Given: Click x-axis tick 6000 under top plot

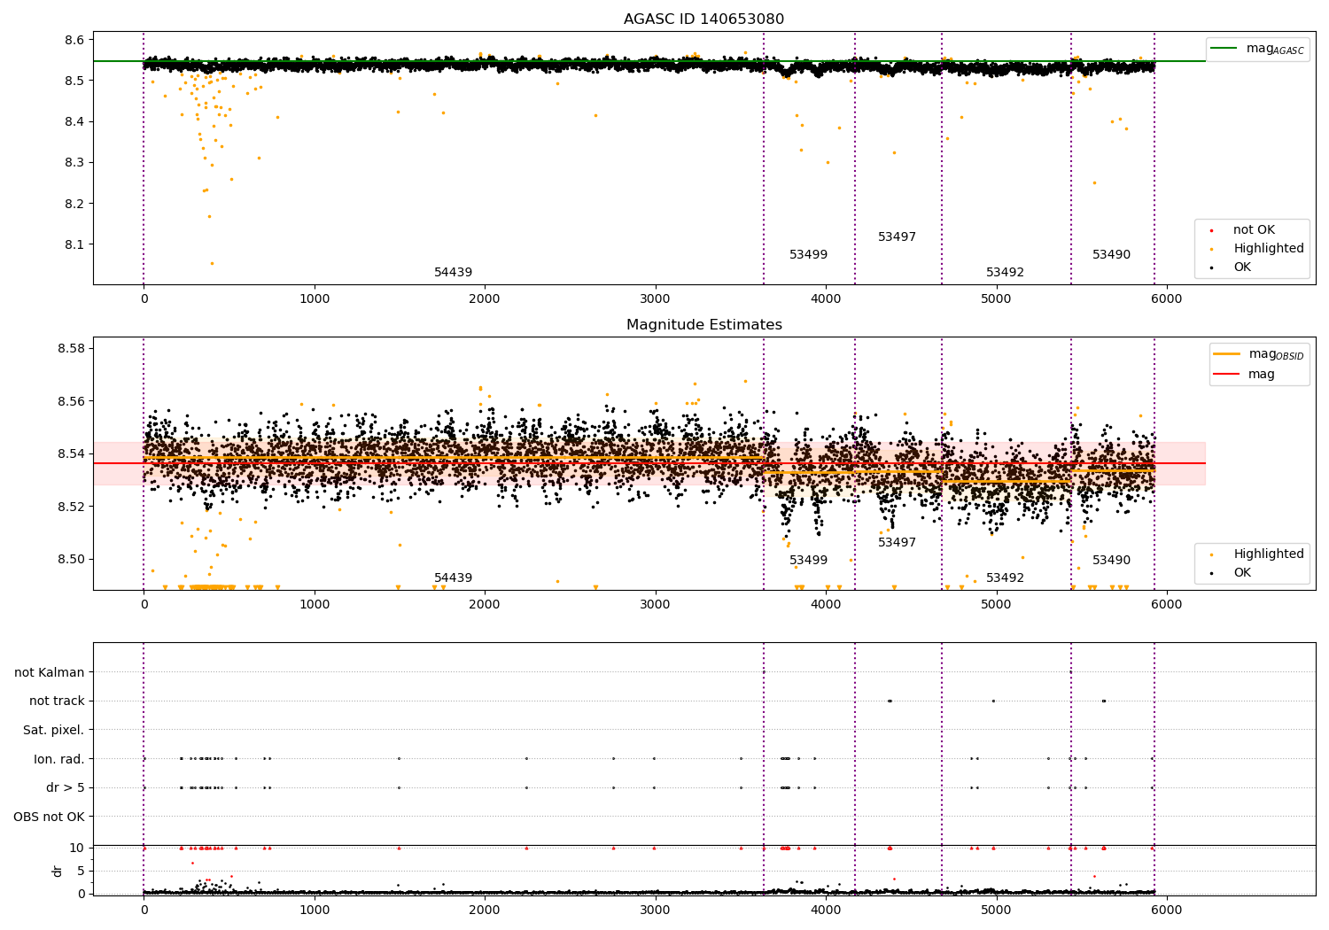Looking at the screenshot, I should 1166,299.
